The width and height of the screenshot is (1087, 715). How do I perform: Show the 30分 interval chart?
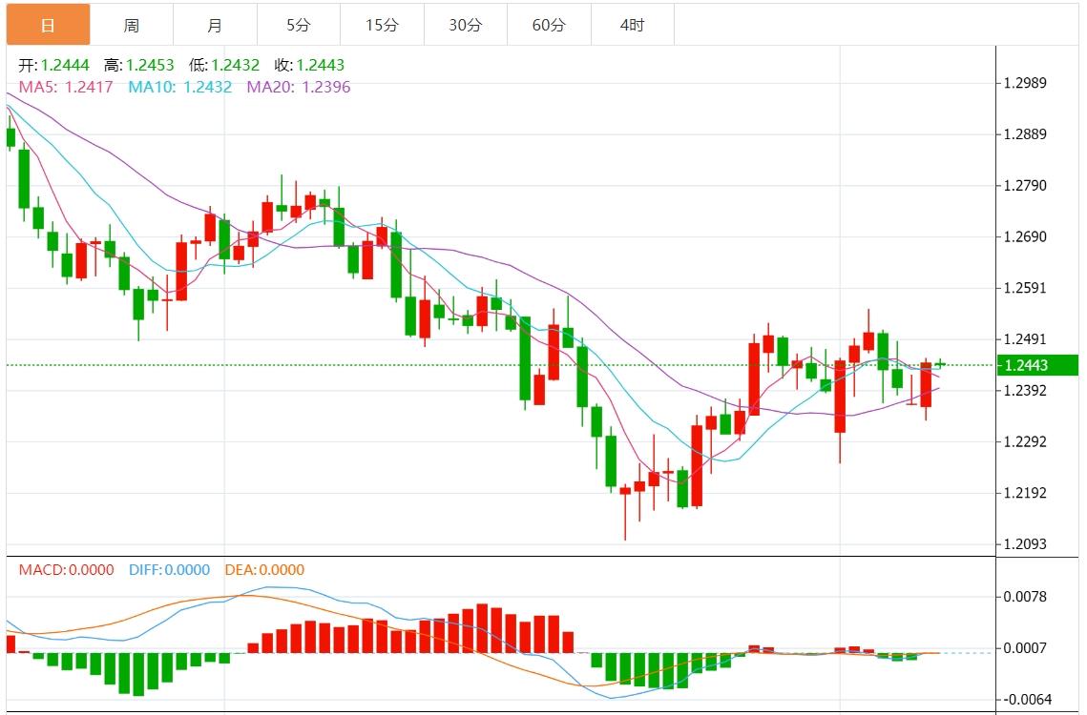(x=466, y=25)
